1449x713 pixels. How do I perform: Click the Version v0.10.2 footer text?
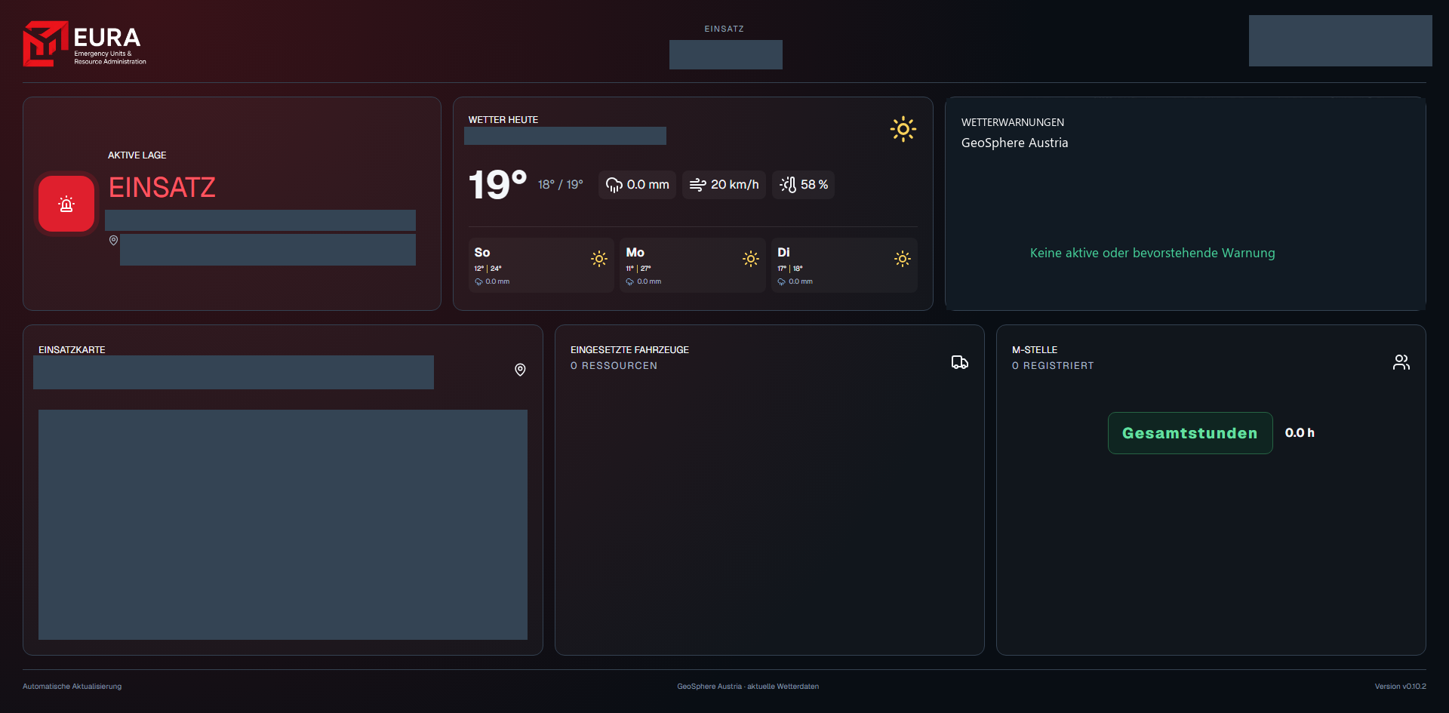point(1401,687)
